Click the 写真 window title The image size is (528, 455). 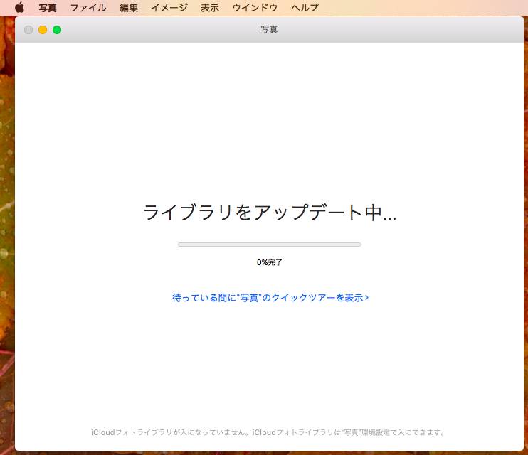[269, 30]
